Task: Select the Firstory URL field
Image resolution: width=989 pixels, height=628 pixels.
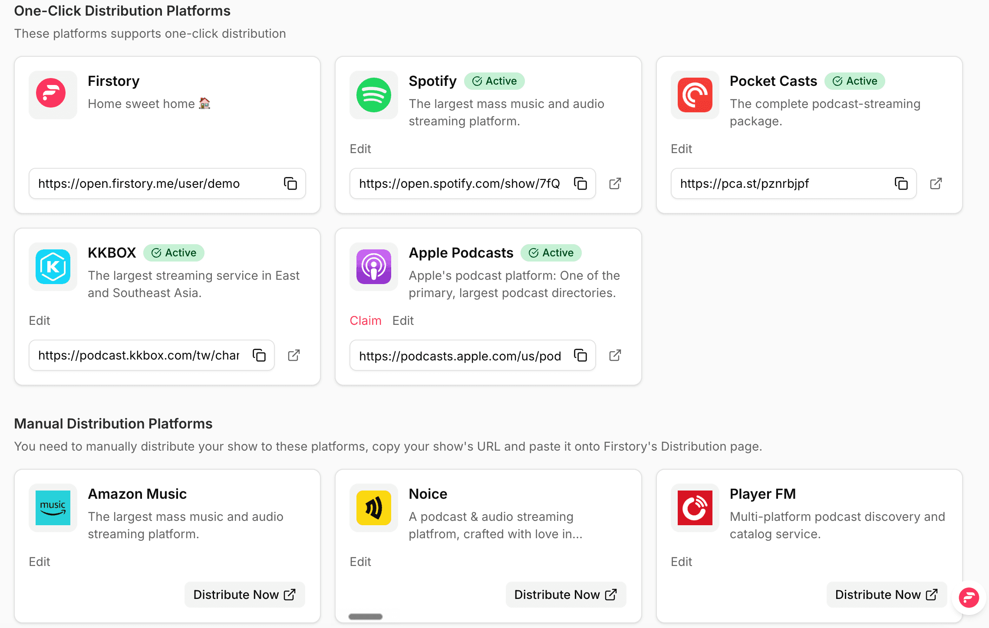Action: 167,183
